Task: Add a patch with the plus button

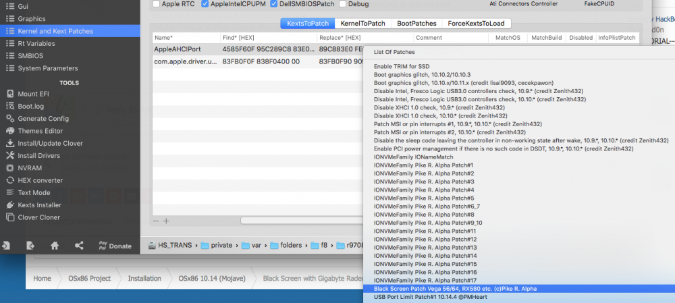Action: tap(166, 221)
